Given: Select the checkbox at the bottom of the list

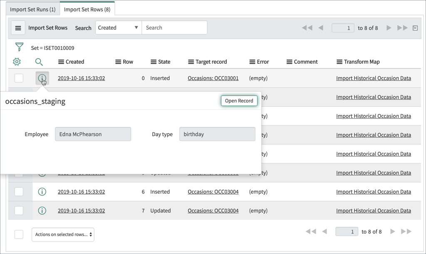Looking at the screenshot, I should pos(19,234).
